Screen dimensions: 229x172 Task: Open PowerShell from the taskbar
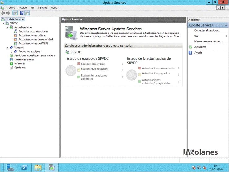(24, 167)
